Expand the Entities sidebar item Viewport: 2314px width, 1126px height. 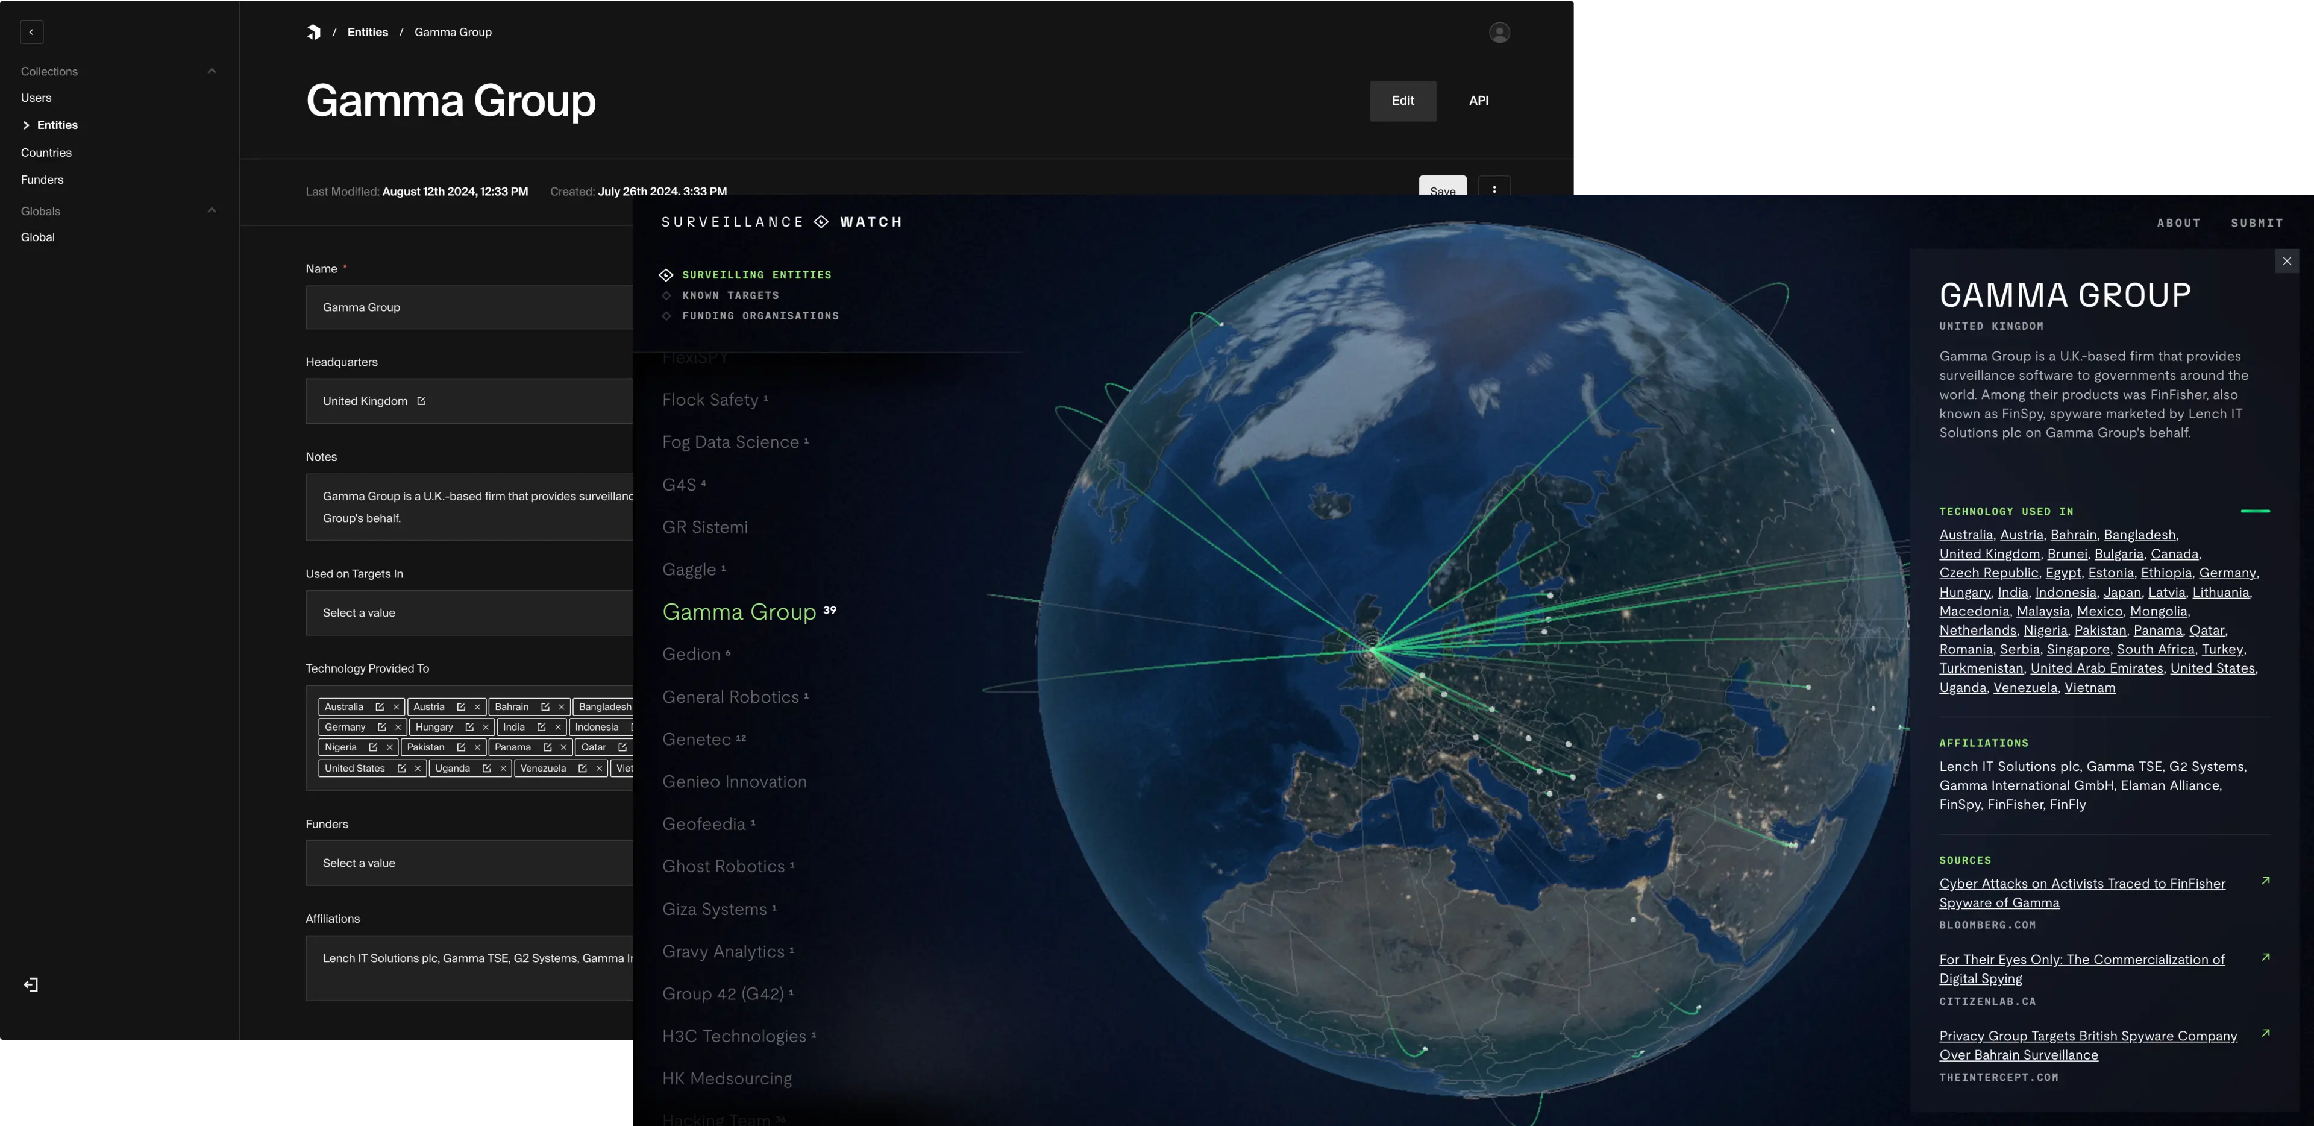[26, 125]
